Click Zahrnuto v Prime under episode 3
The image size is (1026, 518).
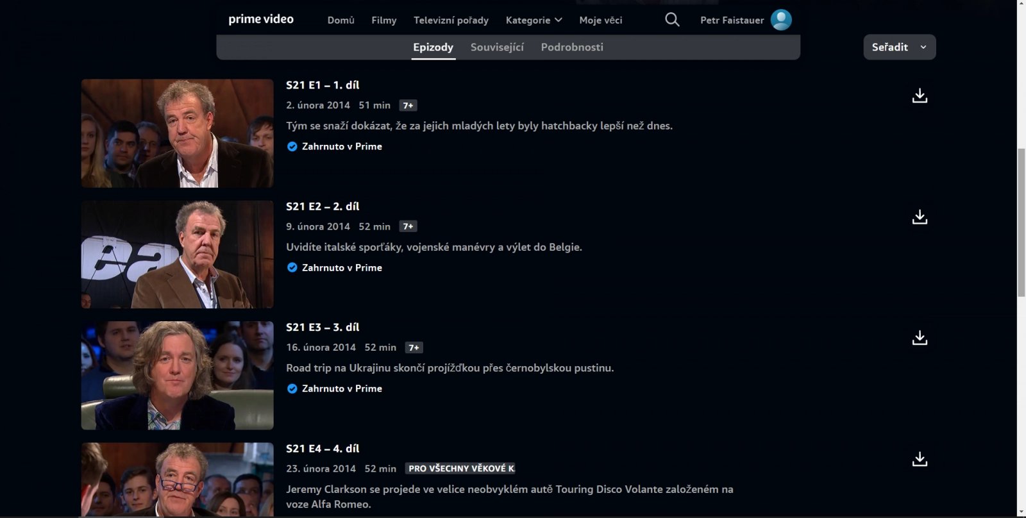coord(342,388)
